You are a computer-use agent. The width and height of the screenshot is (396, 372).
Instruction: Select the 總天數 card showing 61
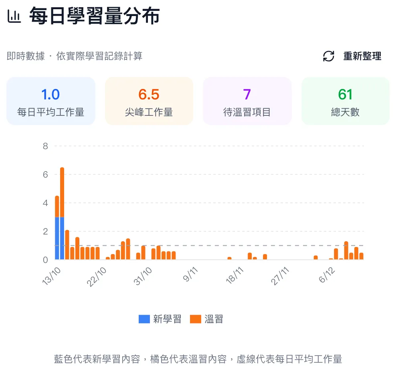(345, 101)
